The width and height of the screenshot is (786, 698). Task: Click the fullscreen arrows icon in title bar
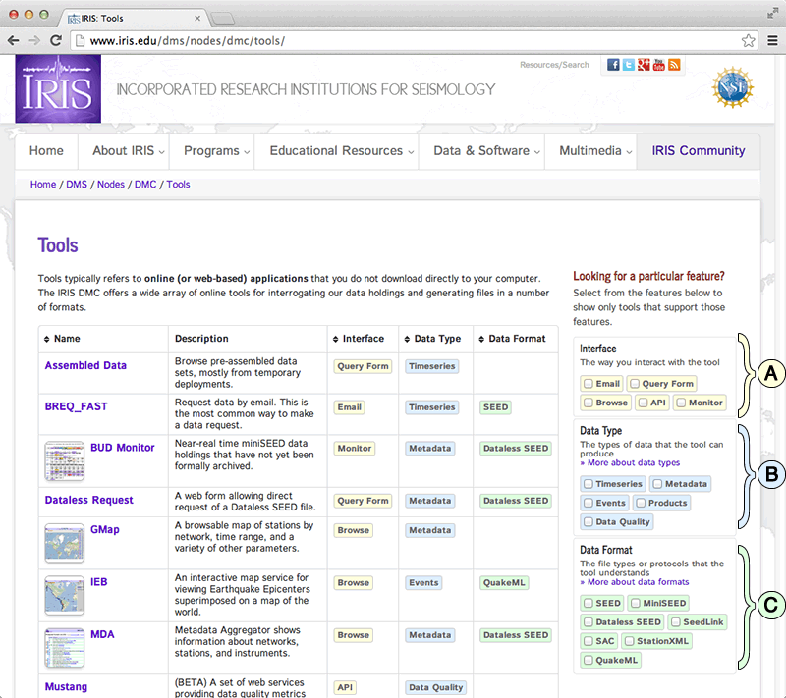click(772, 14)
